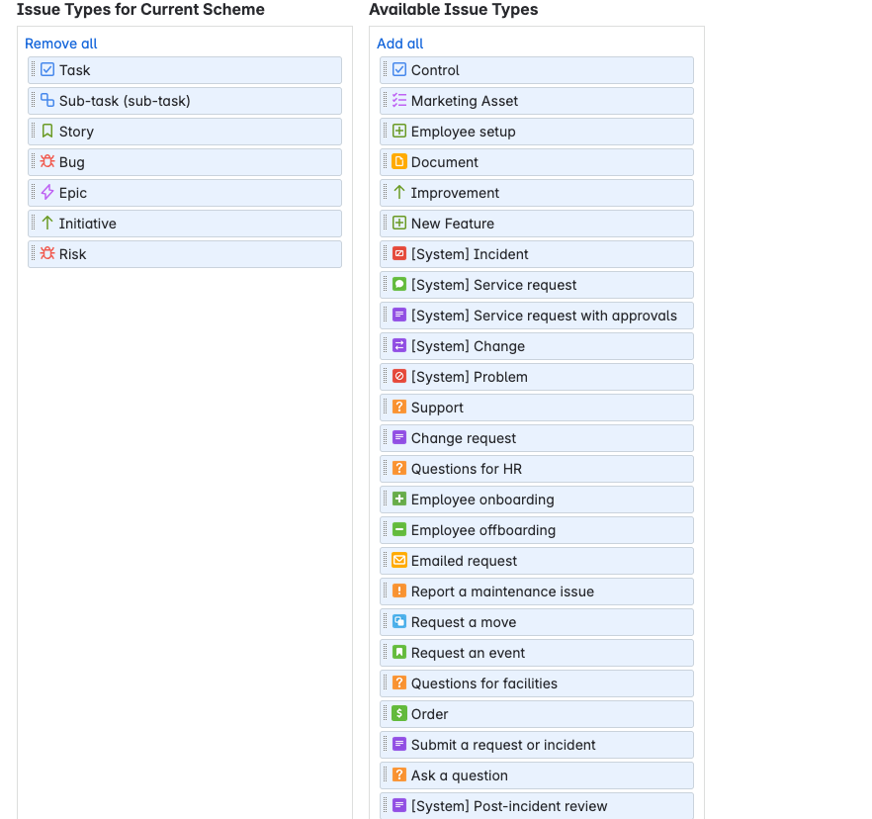Click the drag handle on Marketing Asset
The height and width of the screenshot is (819, 872).
point(386,100)
